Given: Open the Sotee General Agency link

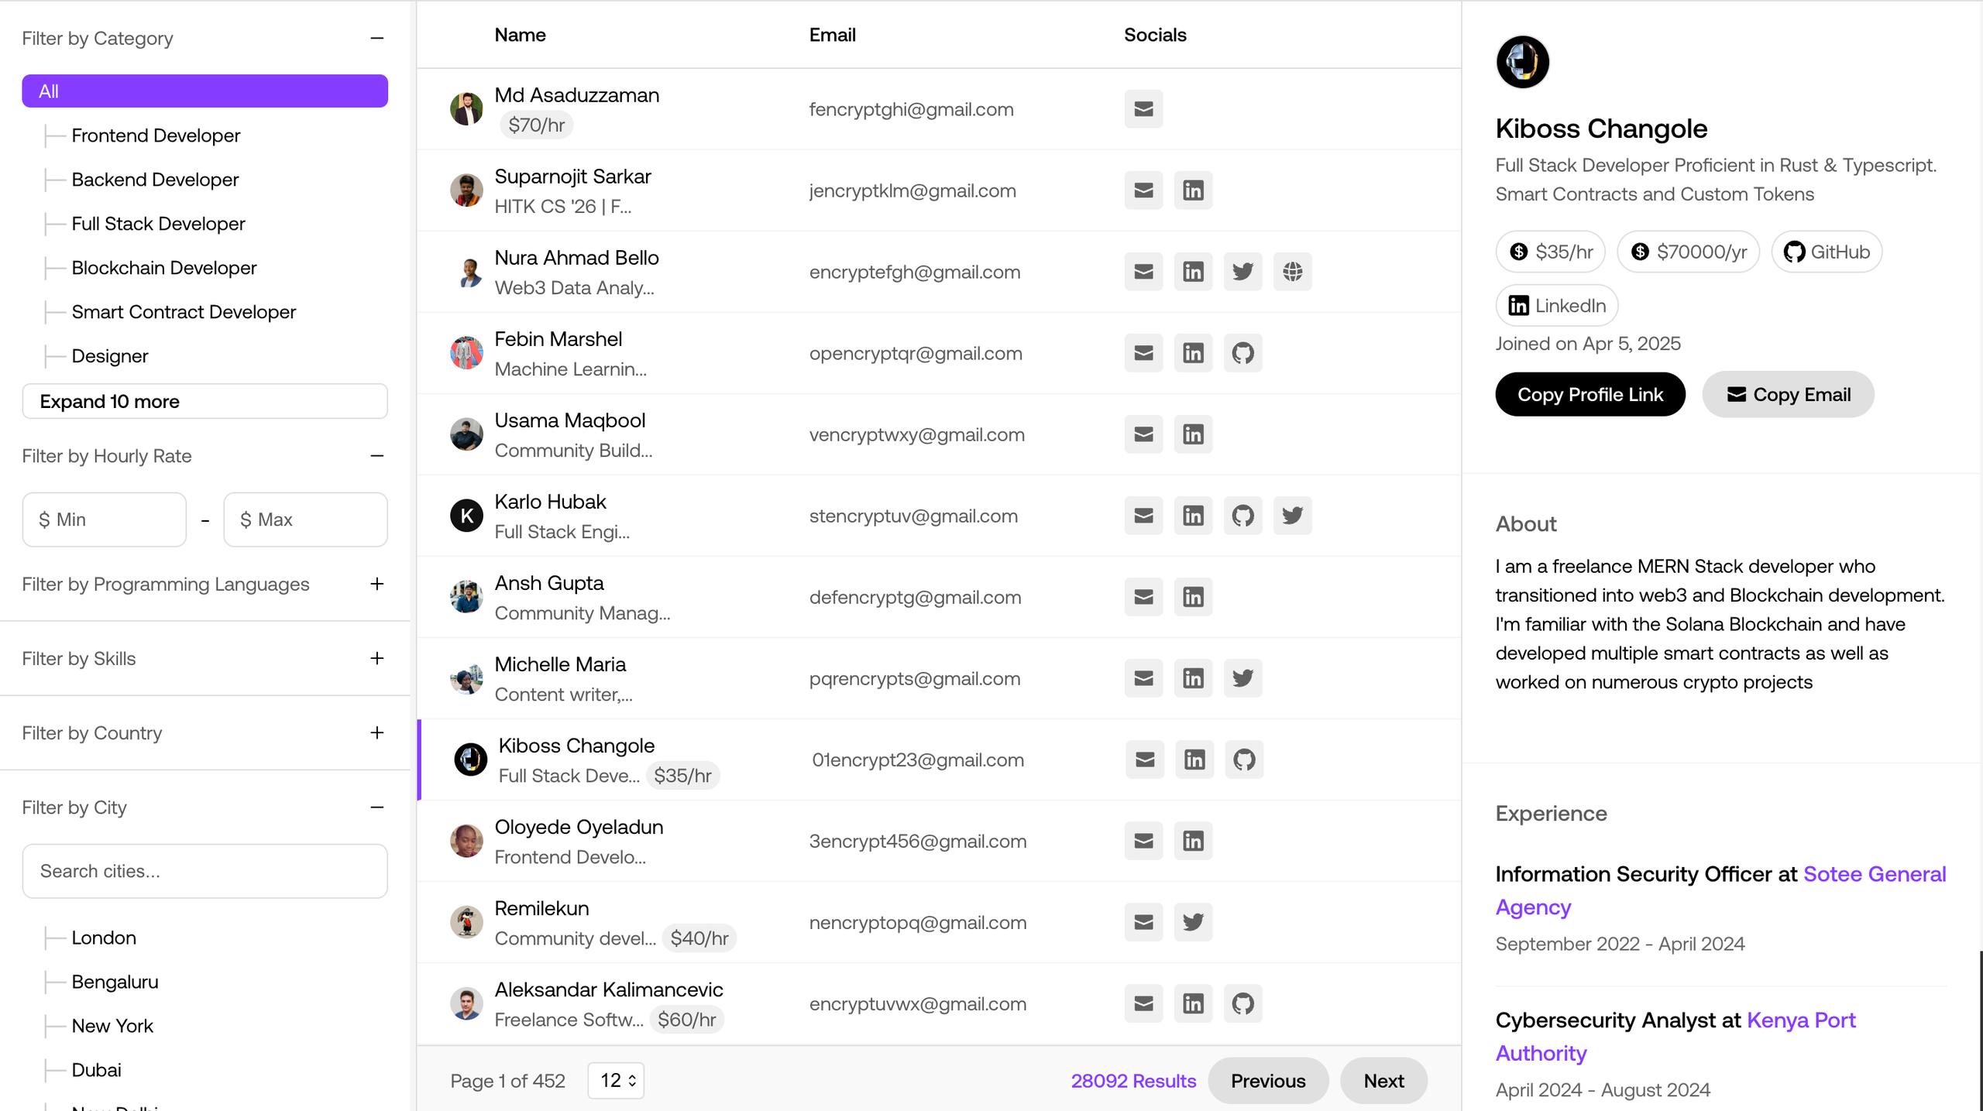Looking at the screenshot, I should [x=1874, y=874].
